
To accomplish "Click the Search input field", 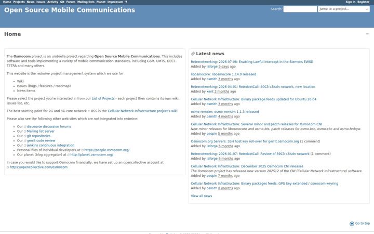I will [300, 9].
